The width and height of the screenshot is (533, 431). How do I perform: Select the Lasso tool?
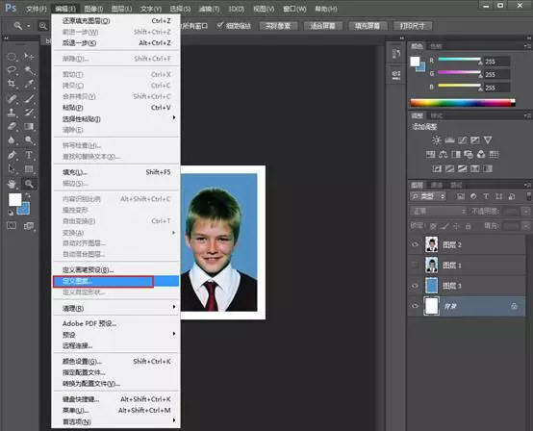point(12,70)
